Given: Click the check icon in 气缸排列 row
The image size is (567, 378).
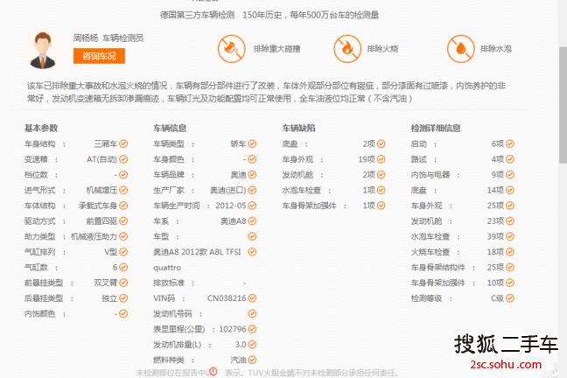Looking at the screenshot, I should pos(123,252).
